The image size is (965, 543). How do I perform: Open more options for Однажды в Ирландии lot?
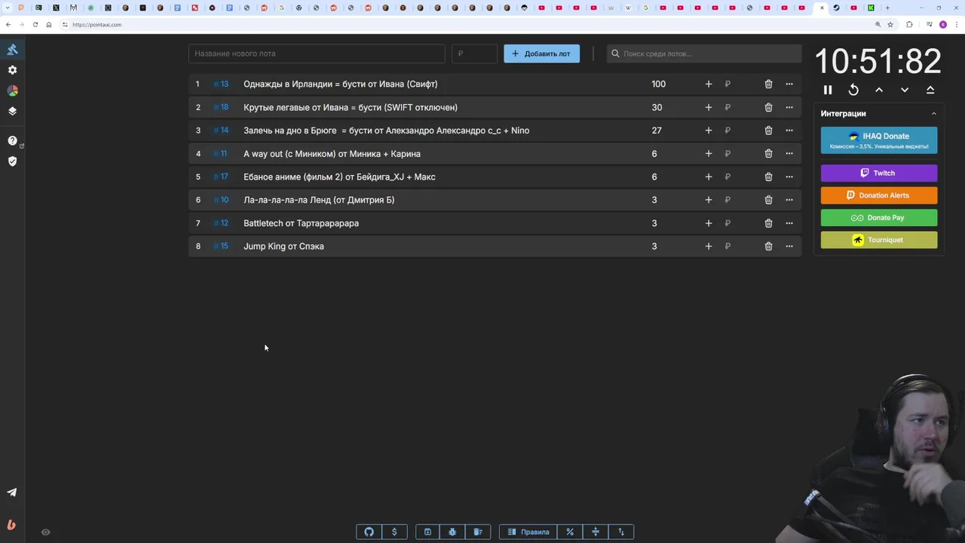coord(789,84)
